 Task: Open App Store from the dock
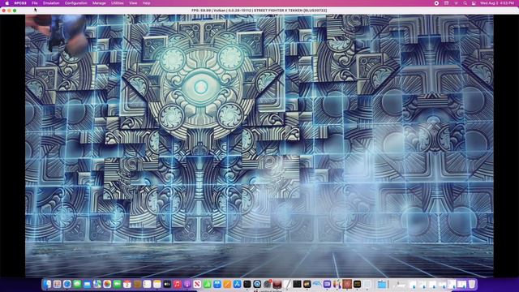(x=237, y=284)
